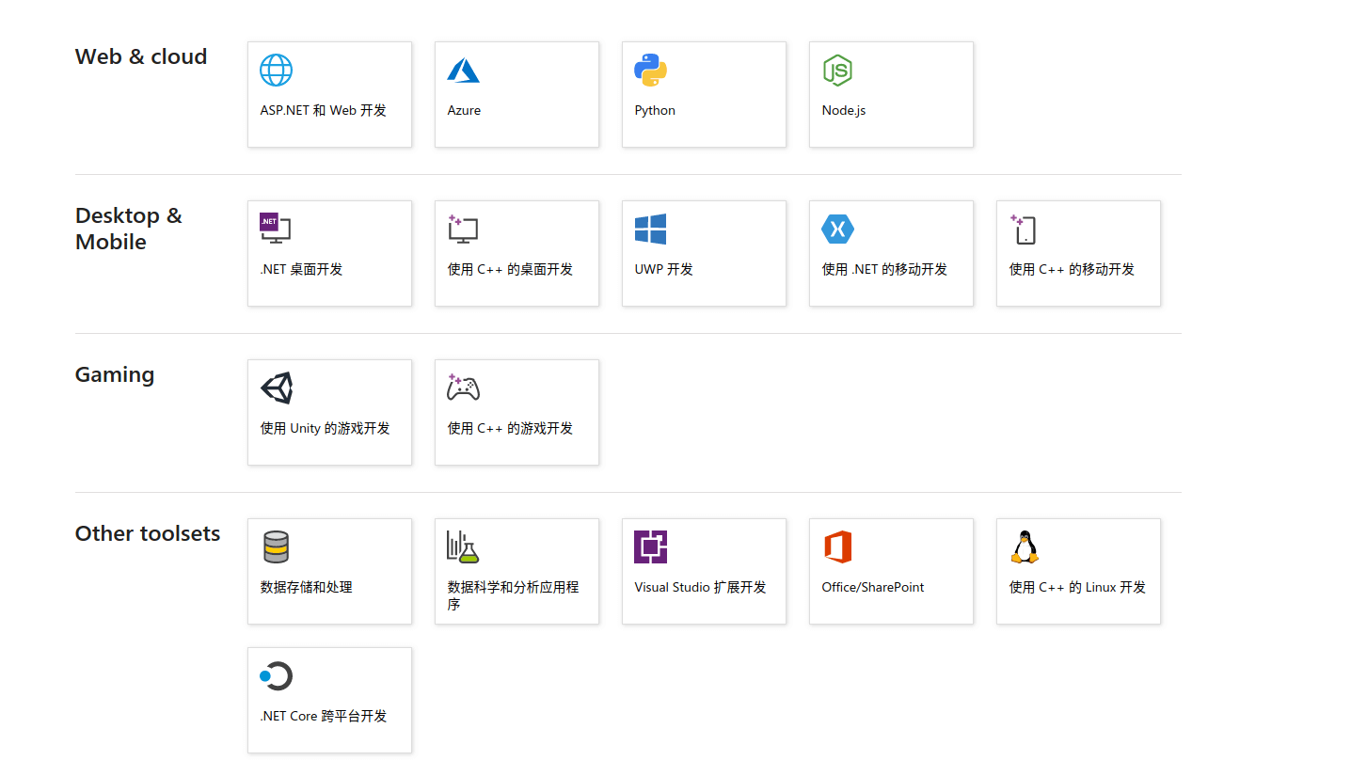Click the C++ desktop development monitor icon
Viewport: 1351px width, 760px height.
pos(463,229)
